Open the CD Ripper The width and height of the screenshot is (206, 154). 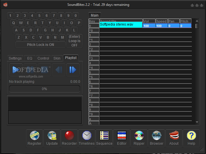pyautogui.click(x=139, y=138)
